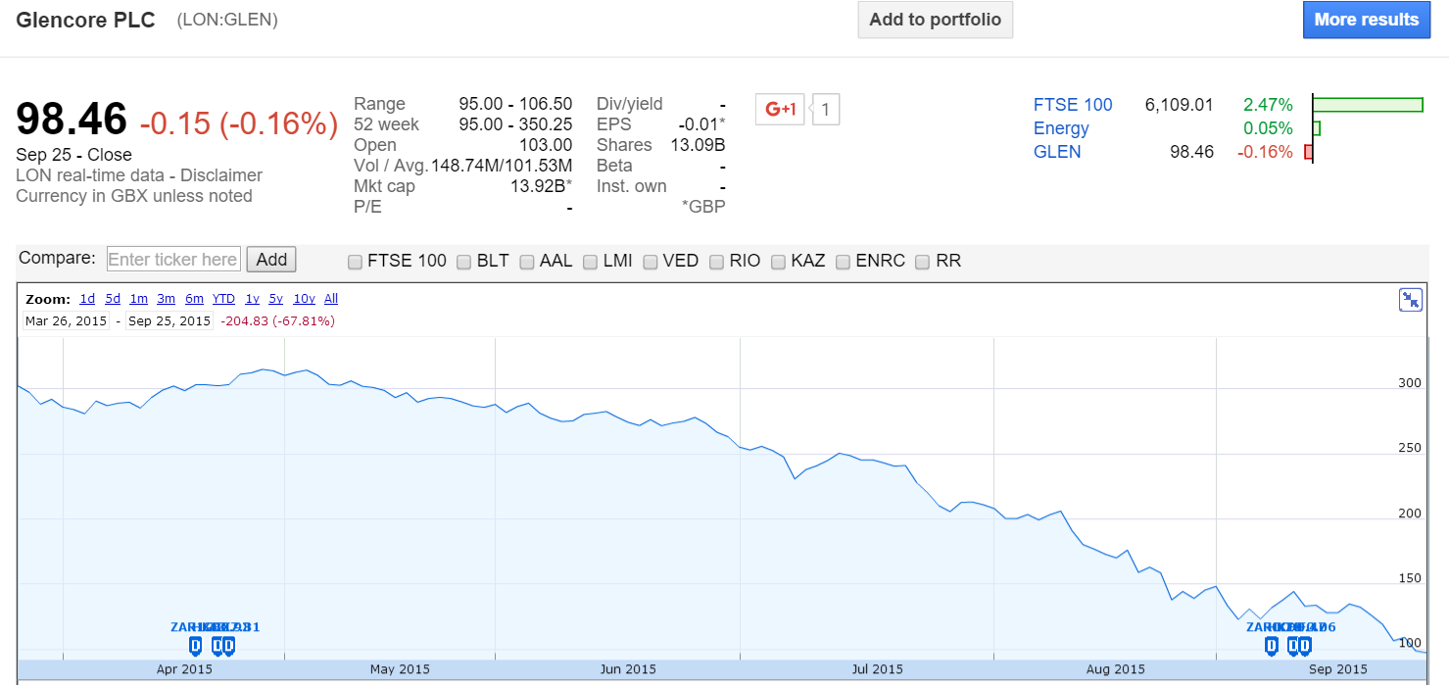Check the BLT comparison box
1449x685 pixels.
pos(465,262)
